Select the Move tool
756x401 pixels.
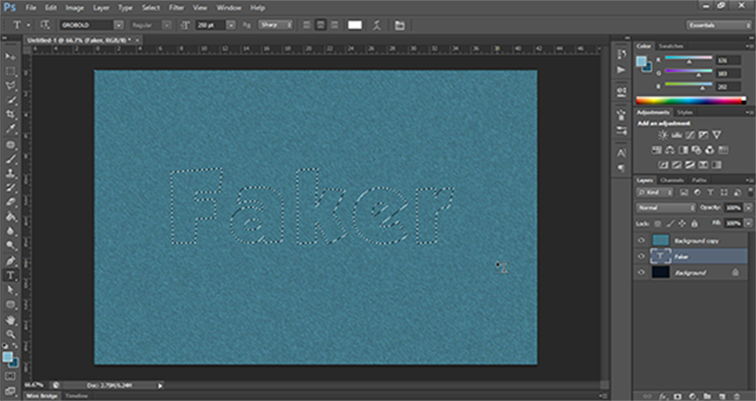coord(10,57)
